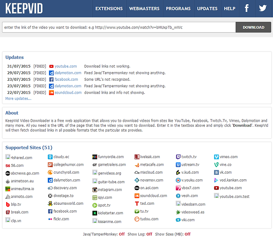Click the ted.com red T icon
Screen dimensions: 273x240
point(137,204)
